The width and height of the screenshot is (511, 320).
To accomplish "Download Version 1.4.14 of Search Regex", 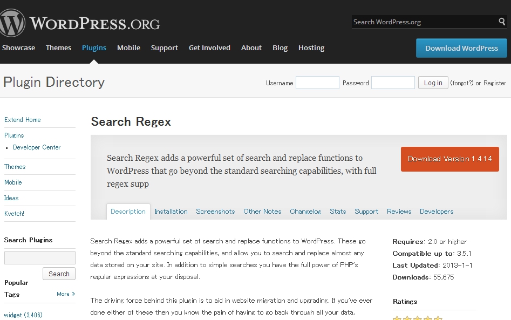I will tap(449, 159).
